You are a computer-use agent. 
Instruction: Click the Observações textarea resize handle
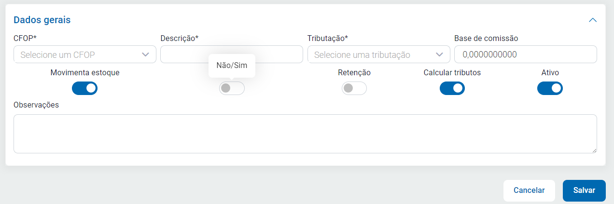[594, 150]
